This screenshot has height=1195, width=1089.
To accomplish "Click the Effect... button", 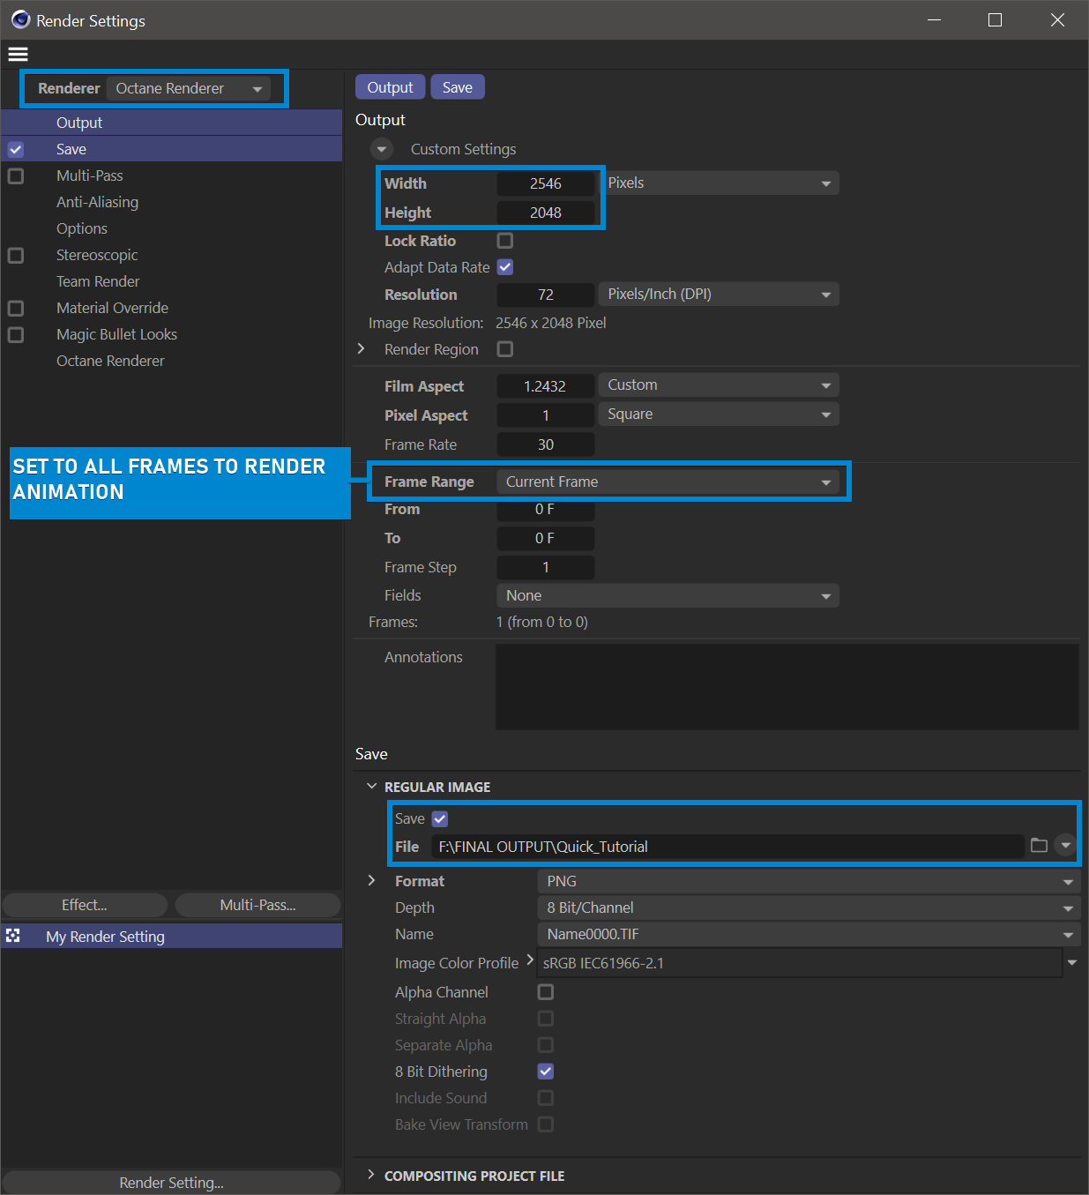I will [85, 905].
